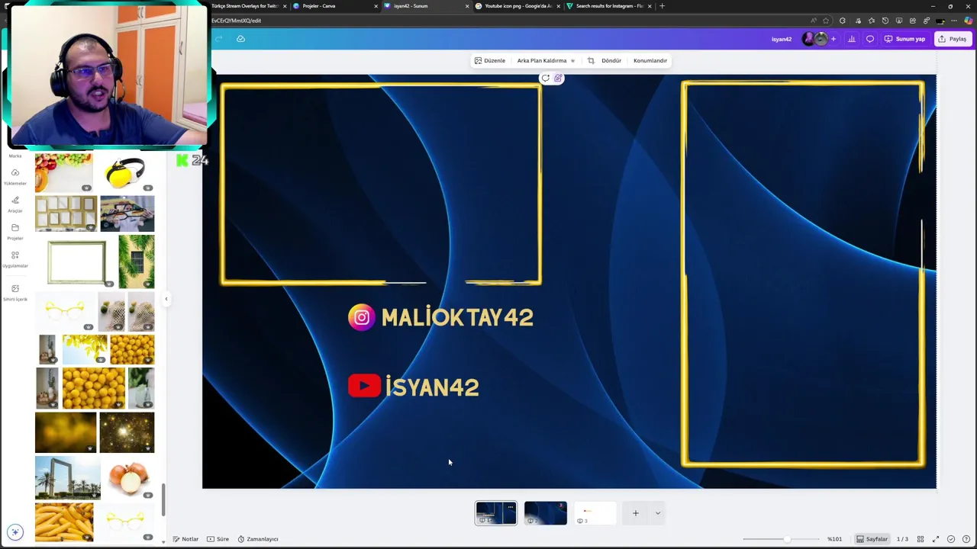Viewport: 977px width, 549px height.
Task: Click isyan42 document title
Action: coord(782,39)
